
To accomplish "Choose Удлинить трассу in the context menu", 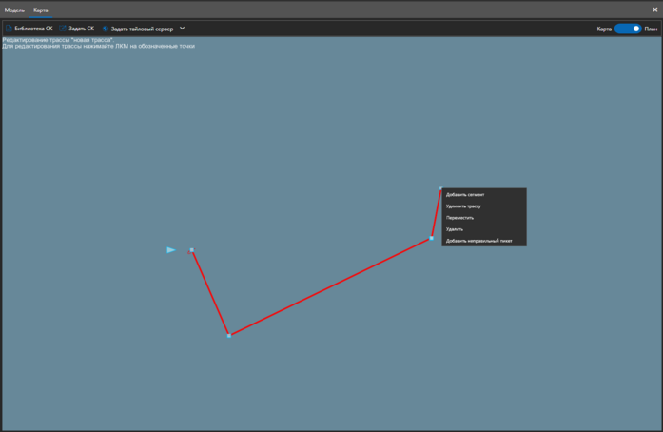I will (463, 206).
